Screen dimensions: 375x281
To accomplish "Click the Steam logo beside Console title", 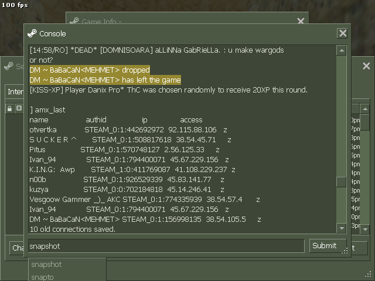I will click(32, 33).
